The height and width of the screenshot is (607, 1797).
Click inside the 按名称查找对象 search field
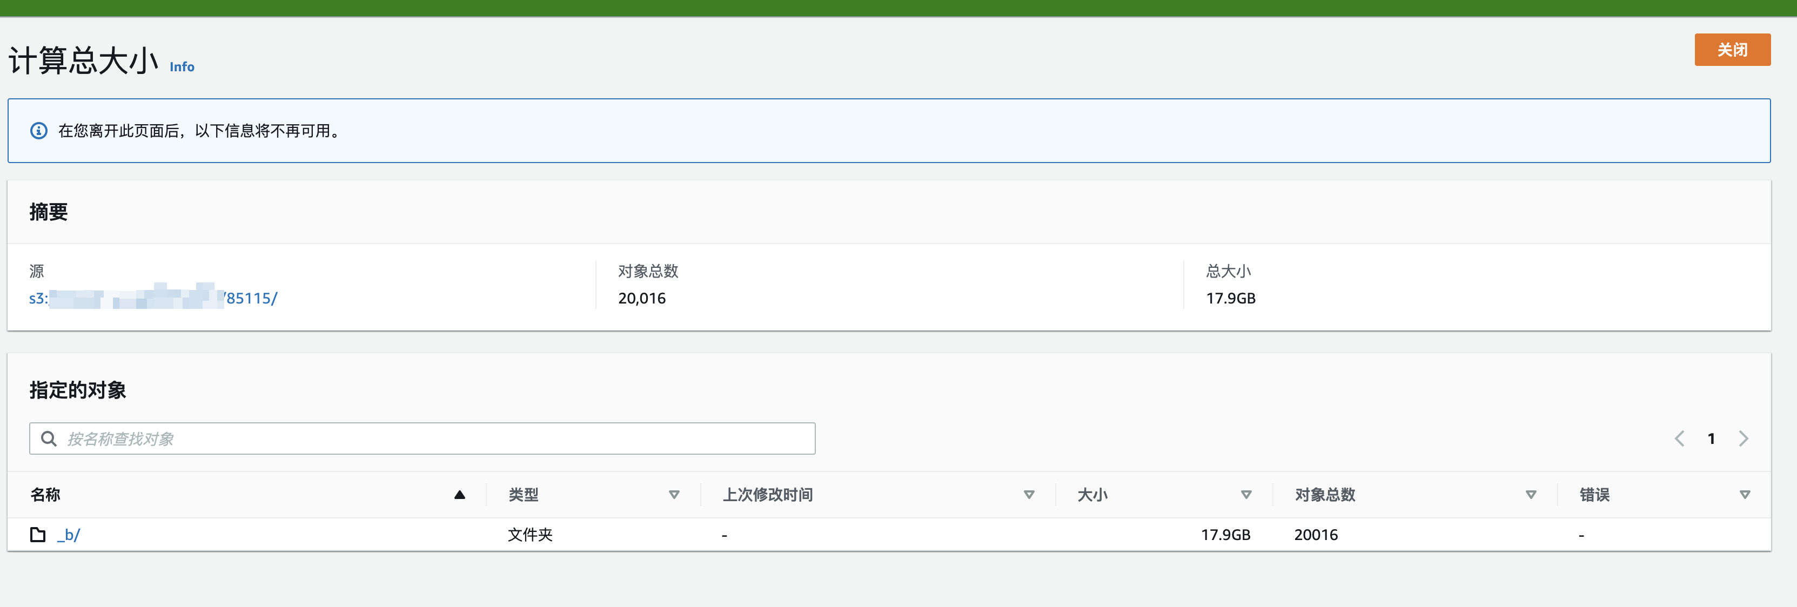pos(419,439)
